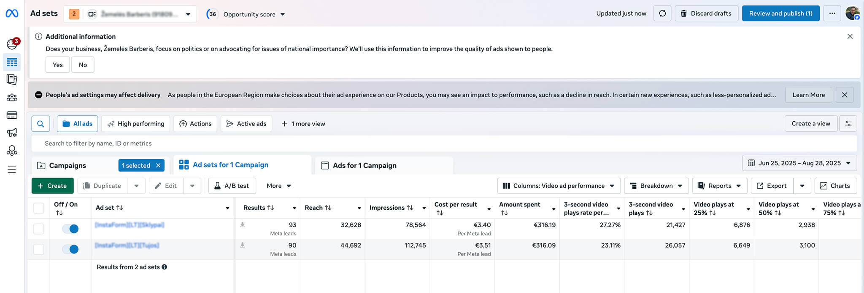Image resolution: width=864 pixels, height=293 pixels.
Task: Click the refresh data icon
Action: [x=662, y=13]
